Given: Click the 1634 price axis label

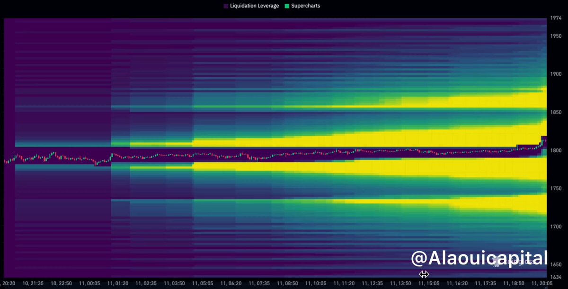Looking at the screenshot, I should pos(556,277).
